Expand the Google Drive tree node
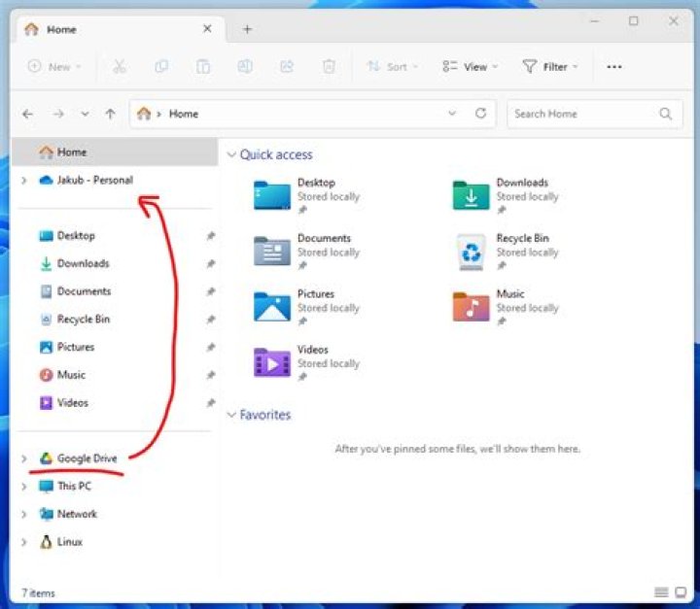Image resolution: width=700 pixels, height=609 pixels. tap(24, 458)
